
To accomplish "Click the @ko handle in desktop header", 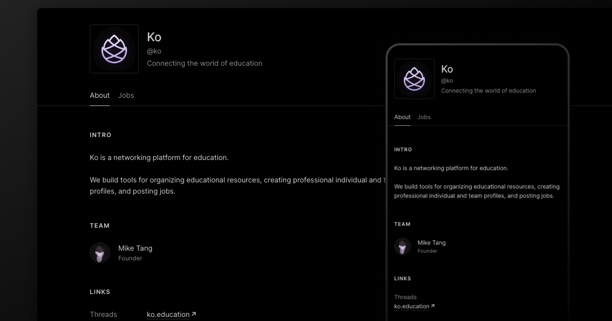I will pyautogui.click(x=154, y=51).
